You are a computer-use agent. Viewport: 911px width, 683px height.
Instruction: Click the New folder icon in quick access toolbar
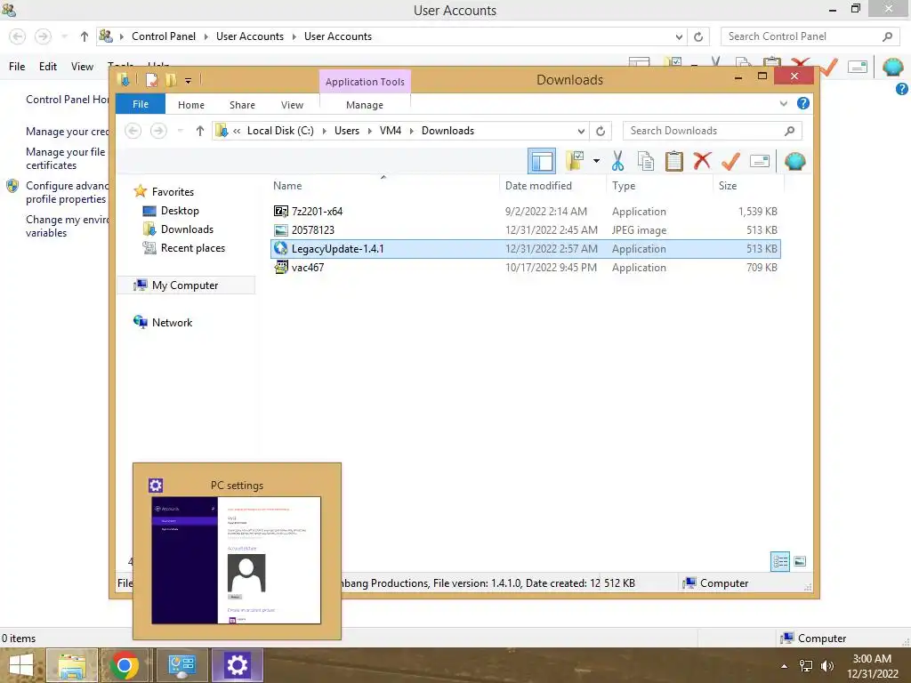pyautogui.click(x=170, y=79)
